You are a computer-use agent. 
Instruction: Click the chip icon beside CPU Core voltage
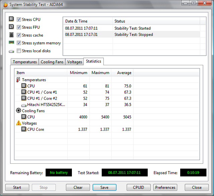pyautogui.click(x=24, y=129)
